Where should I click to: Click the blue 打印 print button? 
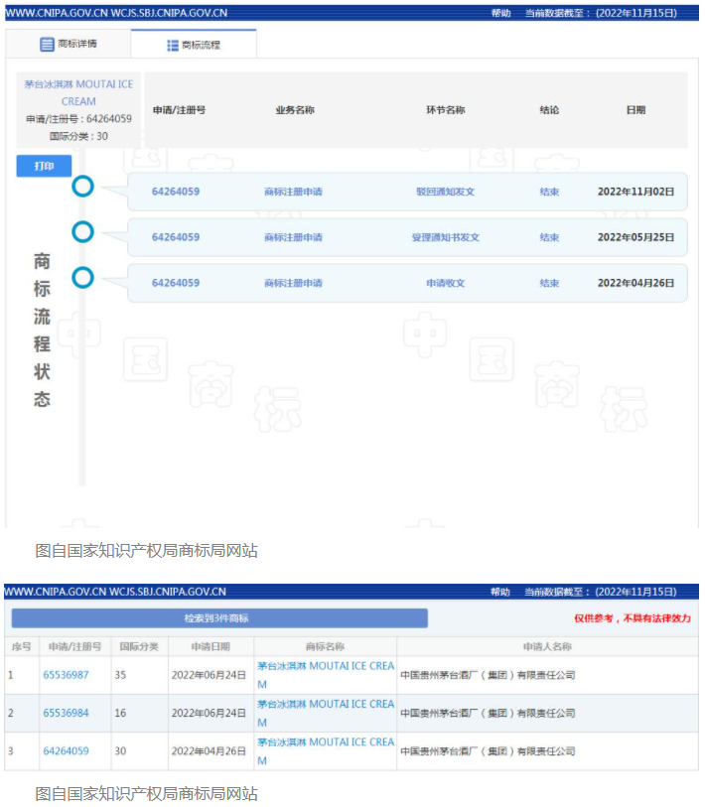tap(44, 166)
